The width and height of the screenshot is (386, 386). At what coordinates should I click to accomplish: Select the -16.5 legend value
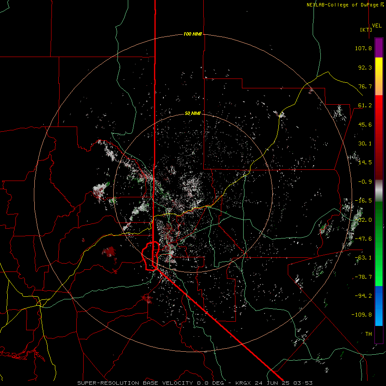point(363,201)
